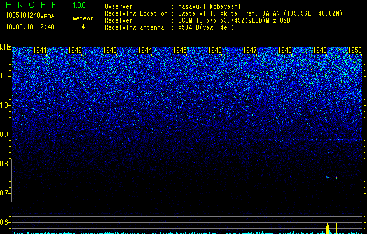Viewport: 367px width, 234px height.
Task: Click observer name Masayuki Kobayashi
Action: pyautogui.click(x=209, y=6)
